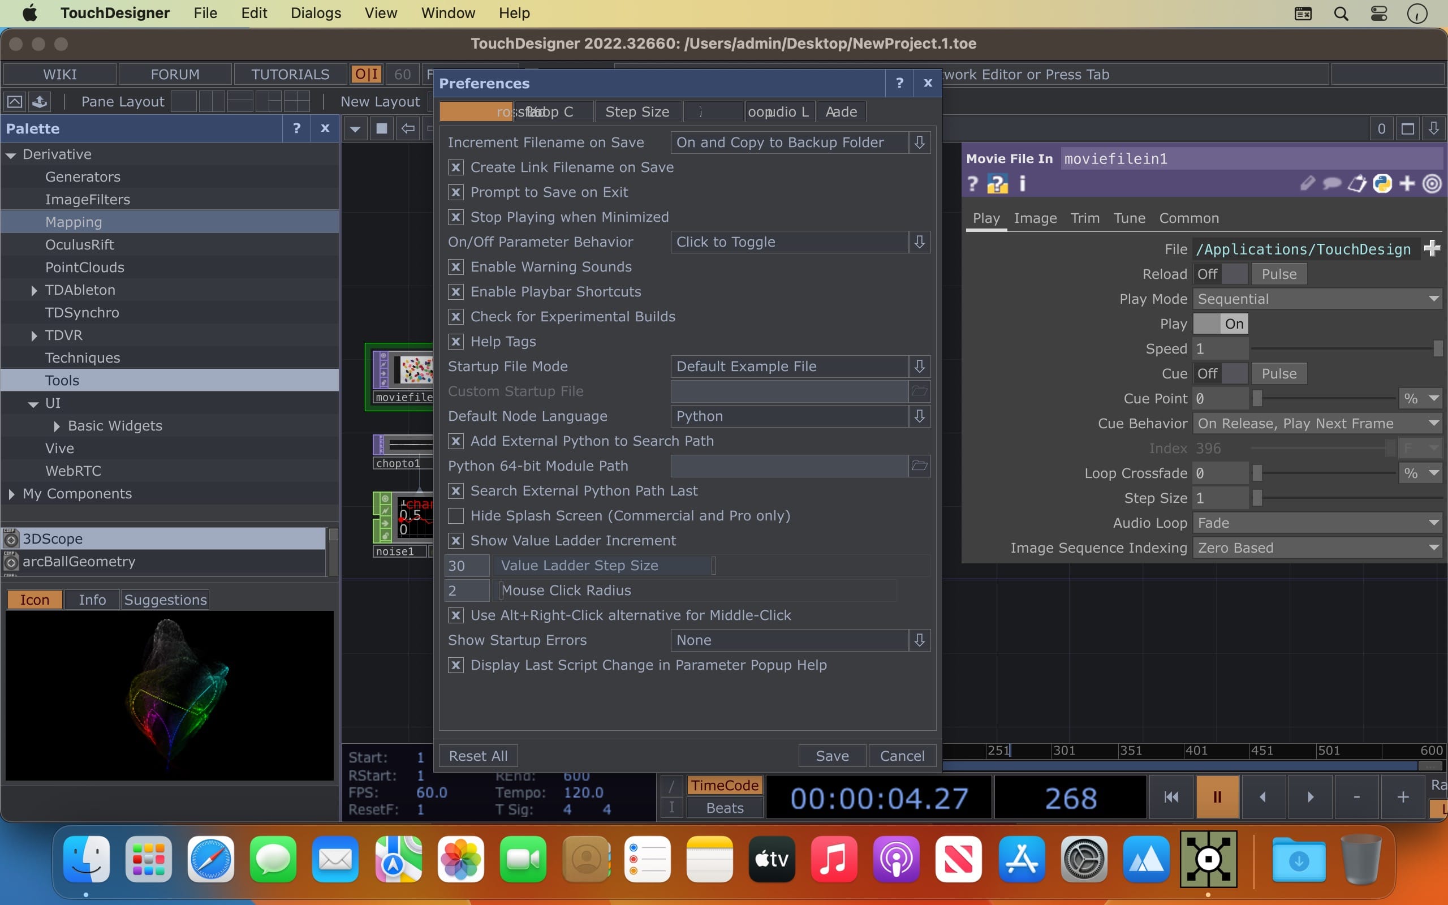
Task: Click the operator info 'i' icon
Action: point(1023,184)
